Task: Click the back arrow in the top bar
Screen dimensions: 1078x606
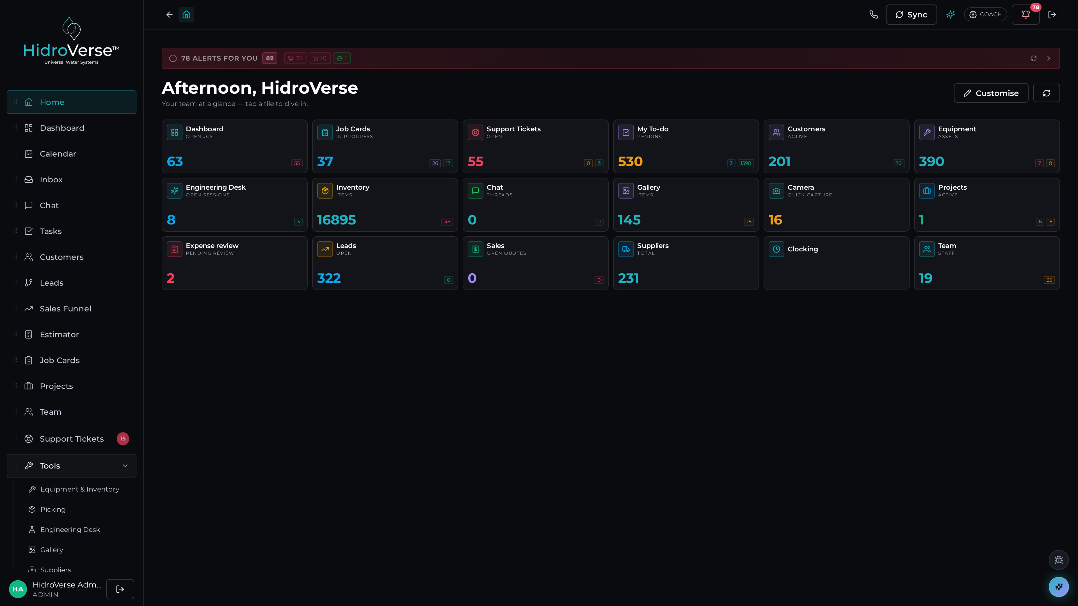Action: click(169, 15)
